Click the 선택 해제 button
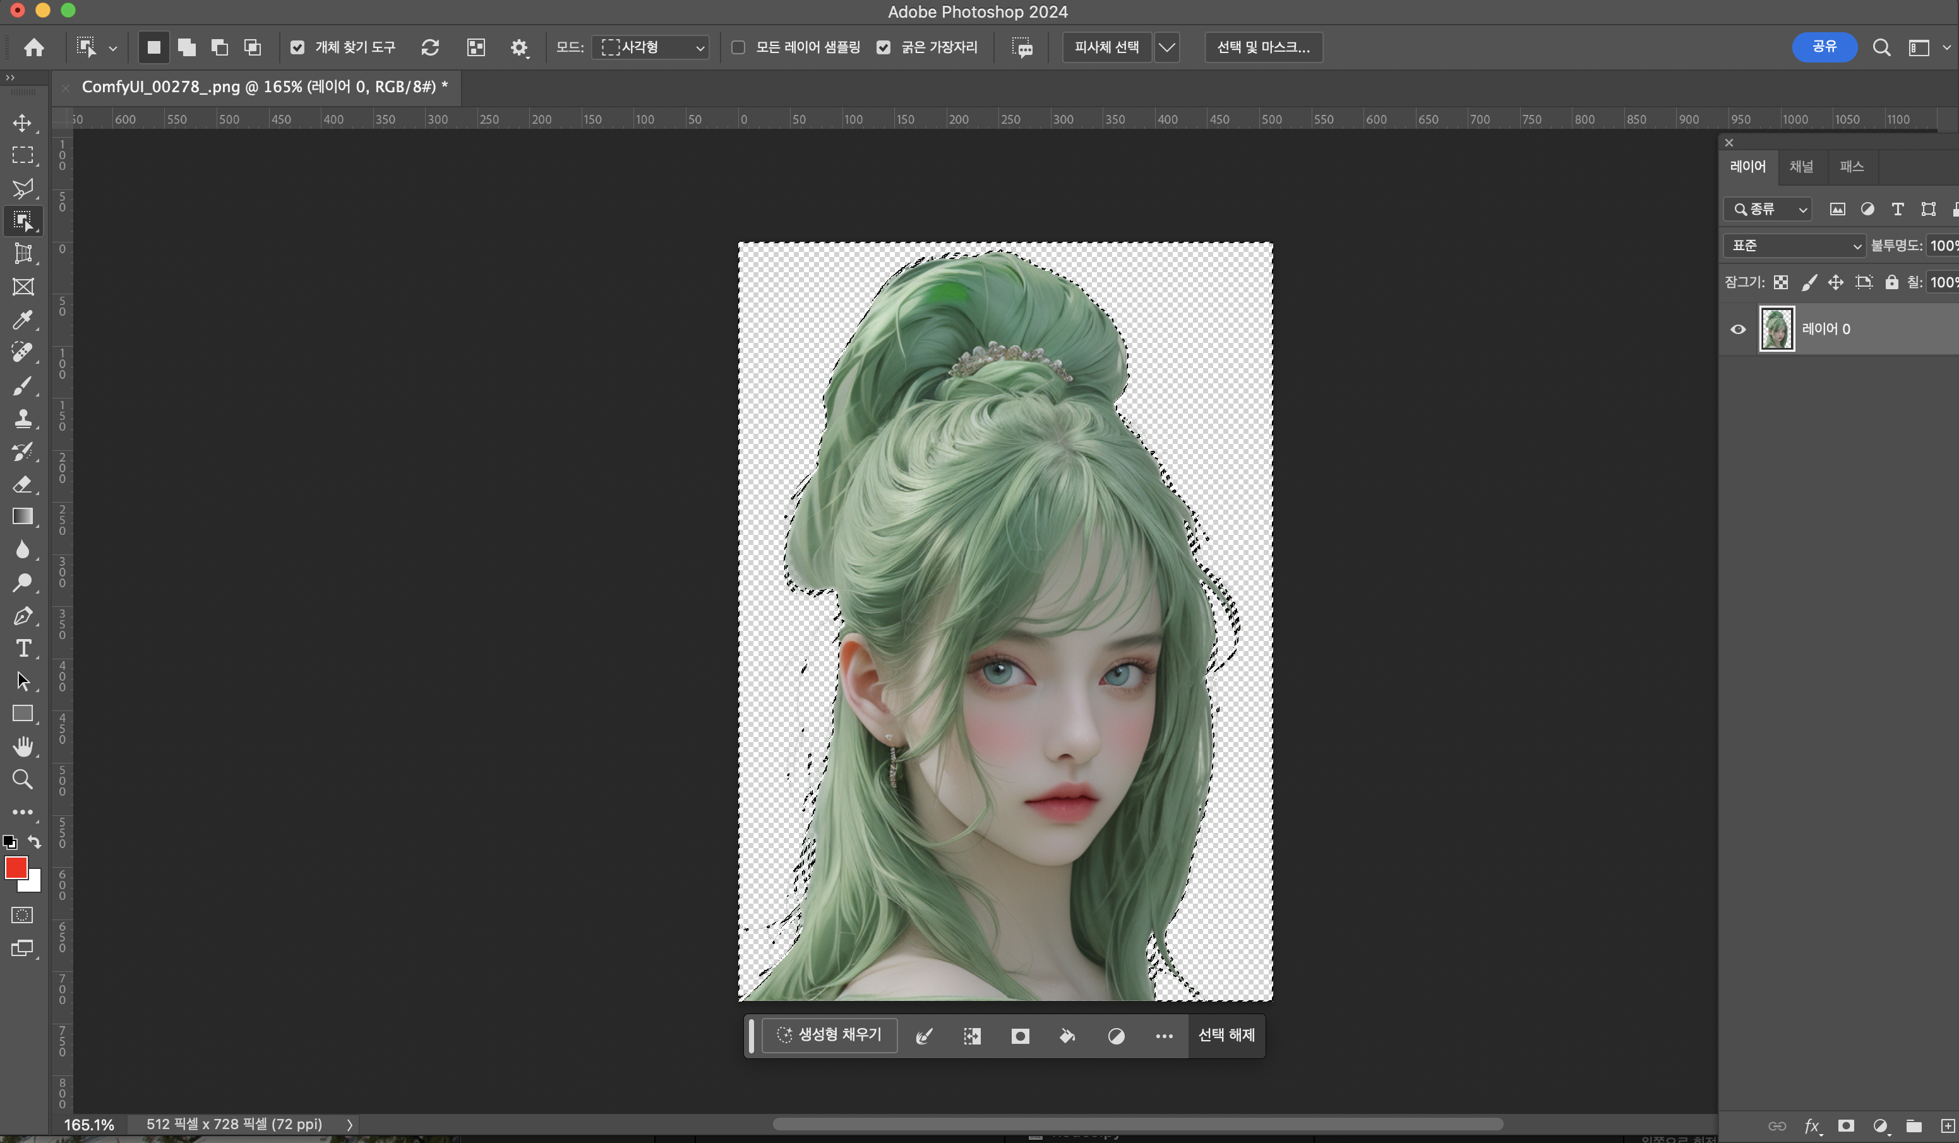This screenshot has width=1959, height=1143. pos(1226,1035)
